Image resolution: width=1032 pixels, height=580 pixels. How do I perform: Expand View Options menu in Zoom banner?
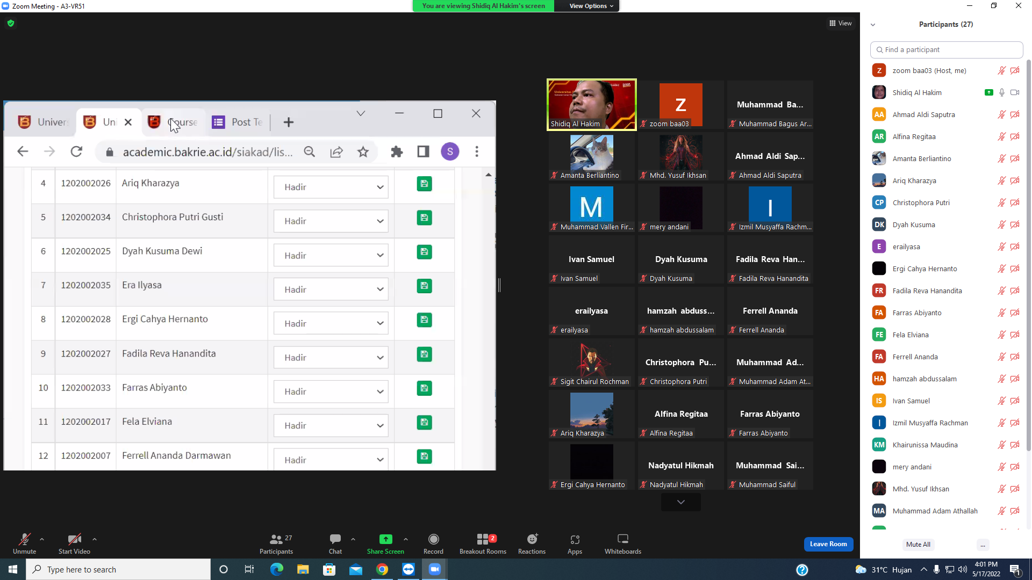click(x=591, y=6)
